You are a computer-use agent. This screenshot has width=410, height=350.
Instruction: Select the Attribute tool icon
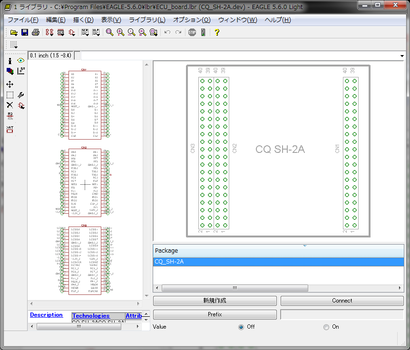(10, 130)
